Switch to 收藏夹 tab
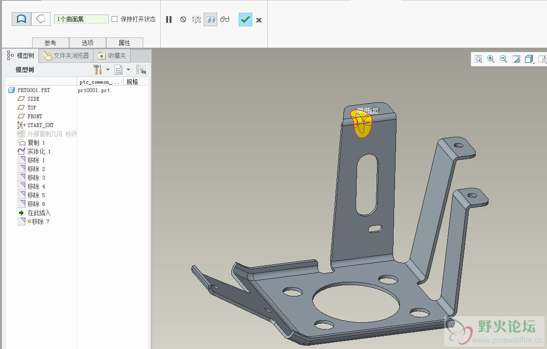The width and height of the screenshot is (547, 349). click(x=112, y=55)
